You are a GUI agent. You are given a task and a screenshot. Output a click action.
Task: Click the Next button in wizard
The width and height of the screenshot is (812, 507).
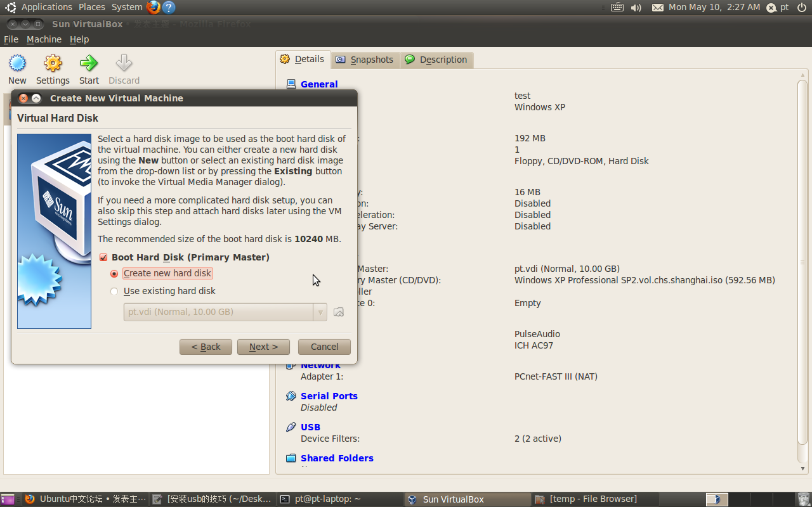click(263, 347)
